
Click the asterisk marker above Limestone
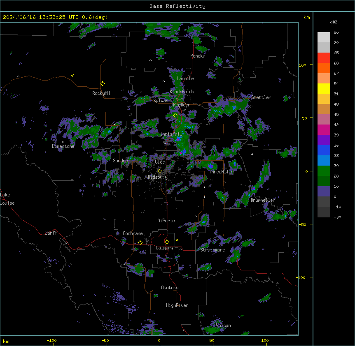(63, 142)
